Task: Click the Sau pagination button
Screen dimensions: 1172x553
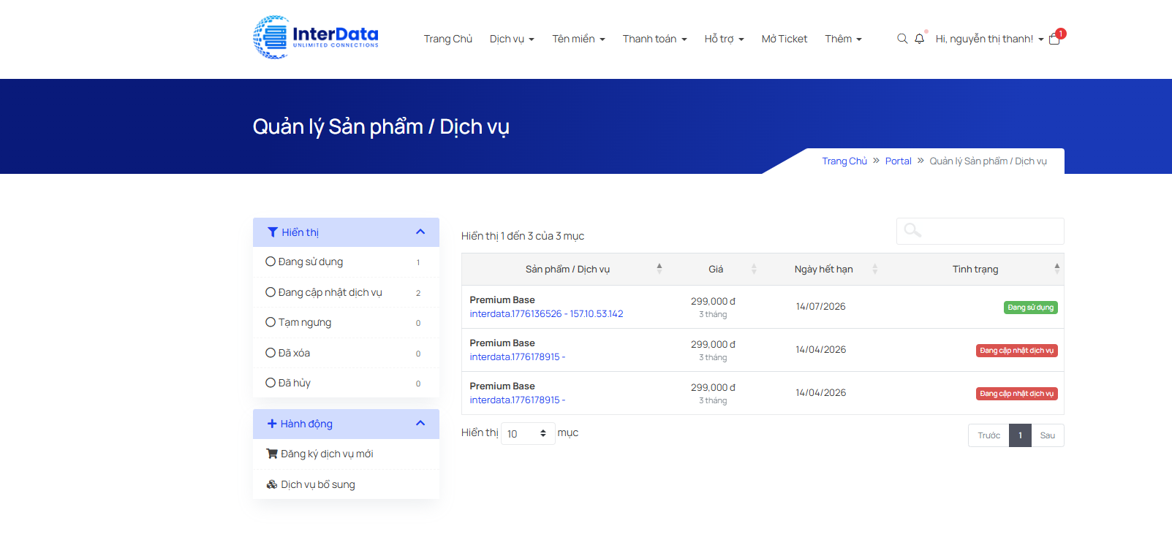Action: 1047,435
